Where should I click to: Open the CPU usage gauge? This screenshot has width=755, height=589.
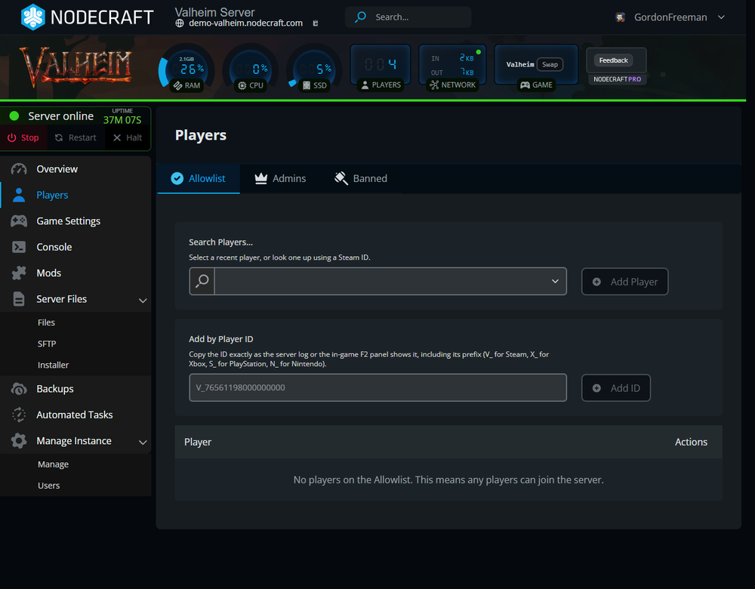251,69
